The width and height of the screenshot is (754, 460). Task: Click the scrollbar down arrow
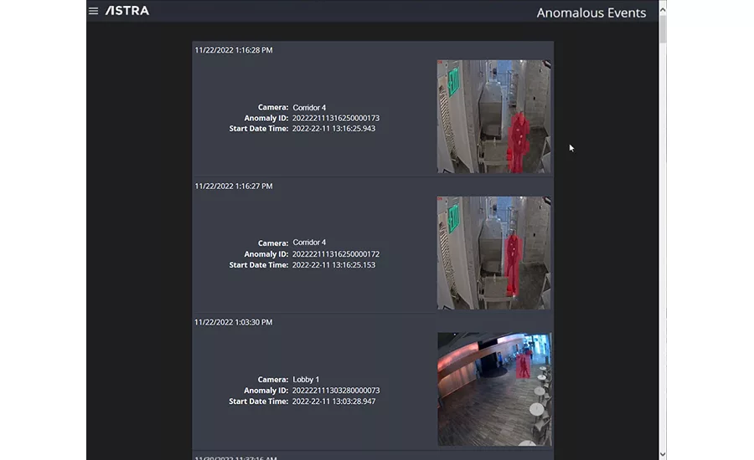point(663,454)
